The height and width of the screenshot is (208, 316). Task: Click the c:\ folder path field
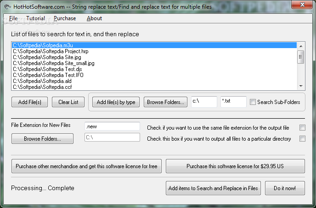click(x=204, y=102)
